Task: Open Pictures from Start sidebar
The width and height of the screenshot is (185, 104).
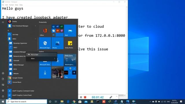Action: coord(3,85)
